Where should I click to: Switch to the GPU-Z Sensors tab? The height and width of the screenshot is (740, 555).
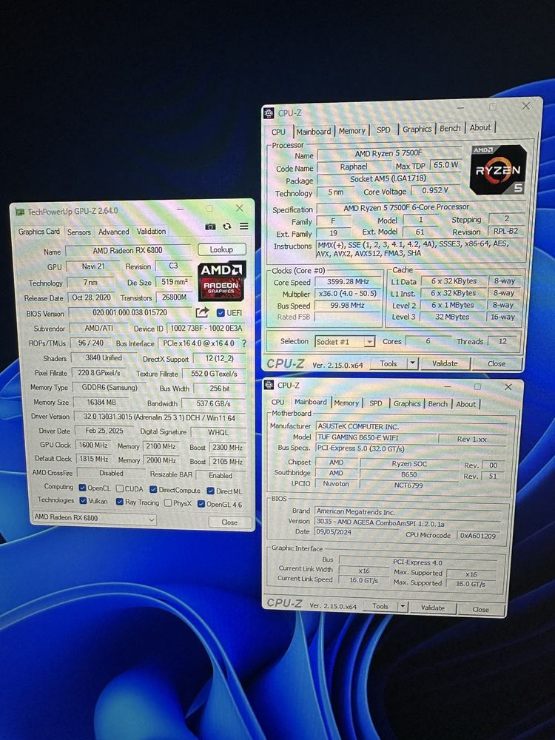pos(79,232)
